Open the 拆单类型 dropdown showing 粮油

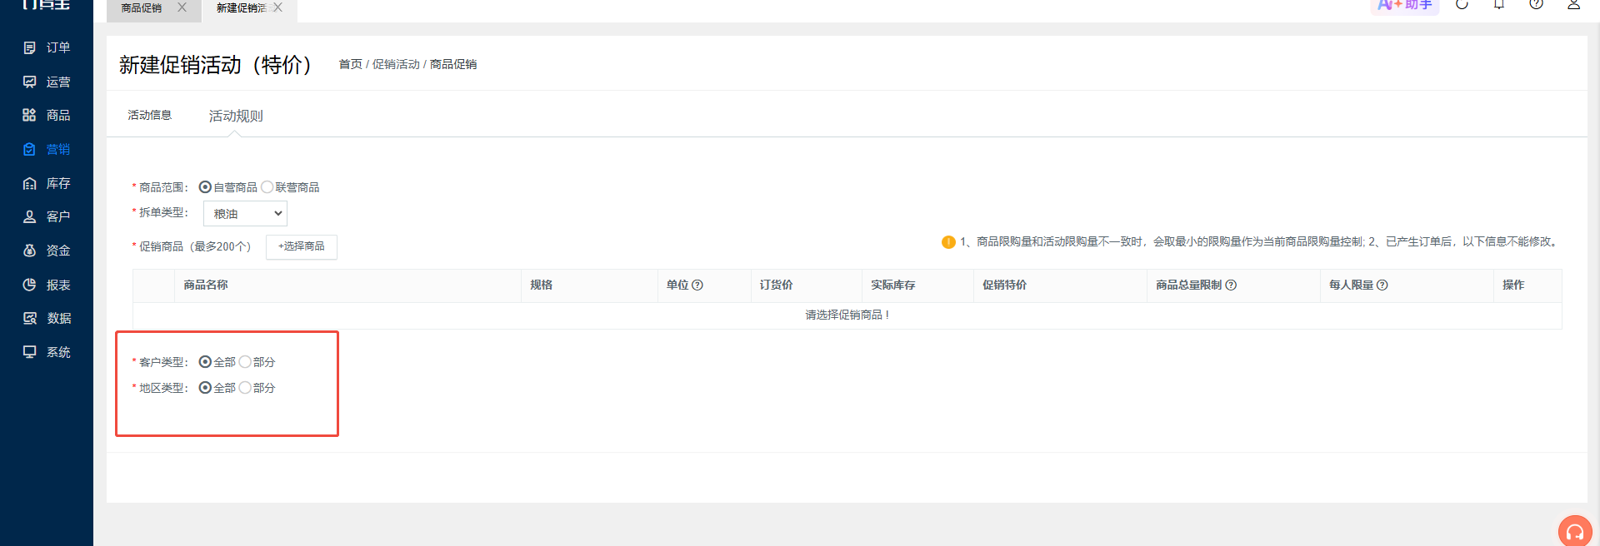(245, 214)
